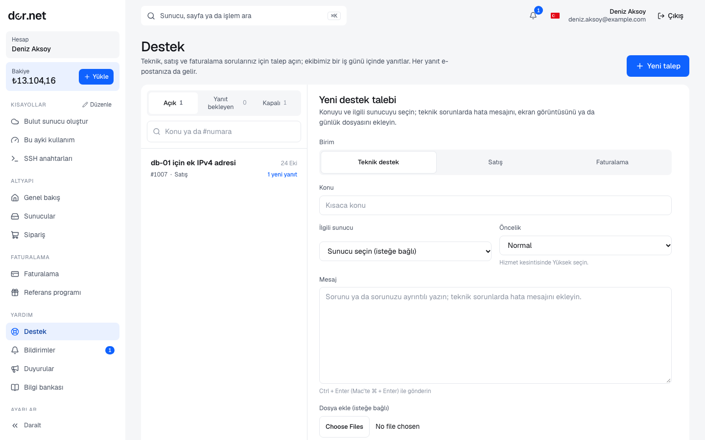Open Bu ayki kullanım shortcut
The image size is (705, 440).
[x=63, y=140]
